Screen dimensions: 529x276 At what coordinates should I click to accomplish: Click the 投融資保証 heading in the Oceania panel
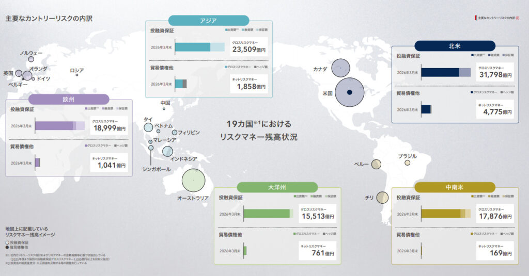(x=231, y=198)
